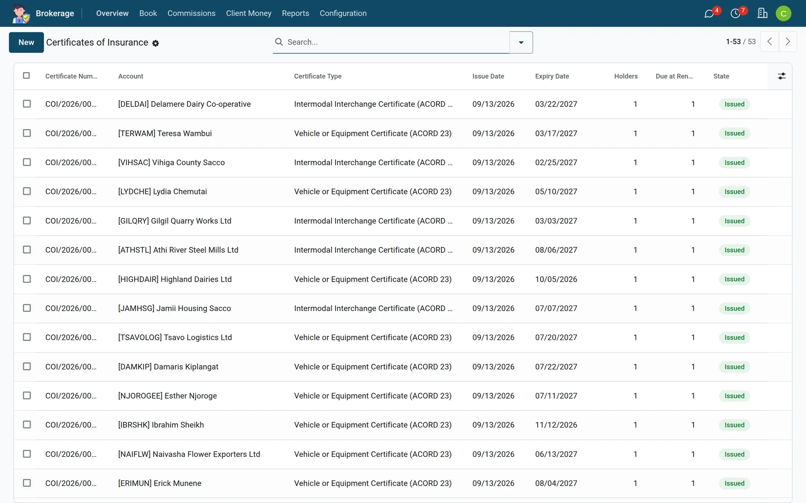806x503 pixels.
Task: Sort by the Issue Date column header
Action: coord(488,76)
